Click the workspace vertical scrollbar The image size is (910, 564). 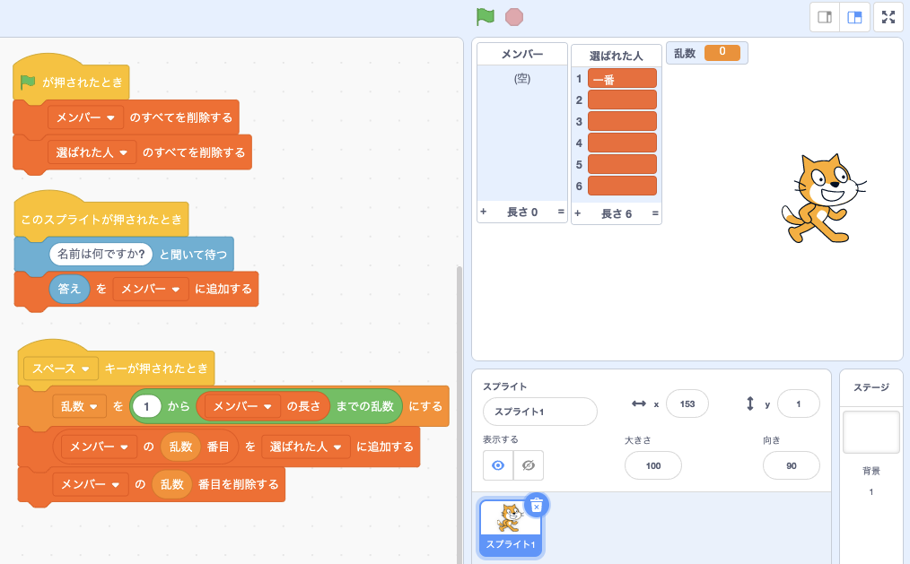point(459,414)
